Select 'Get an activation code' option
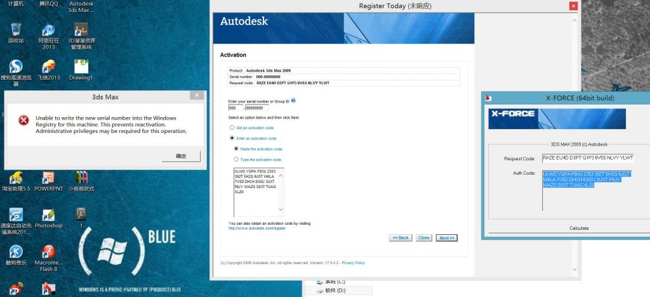 point(232,127)
